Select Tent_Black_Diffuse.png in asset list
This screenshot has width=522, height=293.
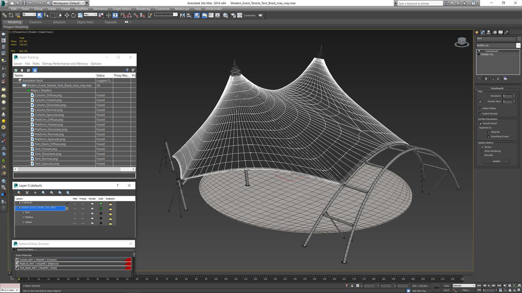(50, 144)
